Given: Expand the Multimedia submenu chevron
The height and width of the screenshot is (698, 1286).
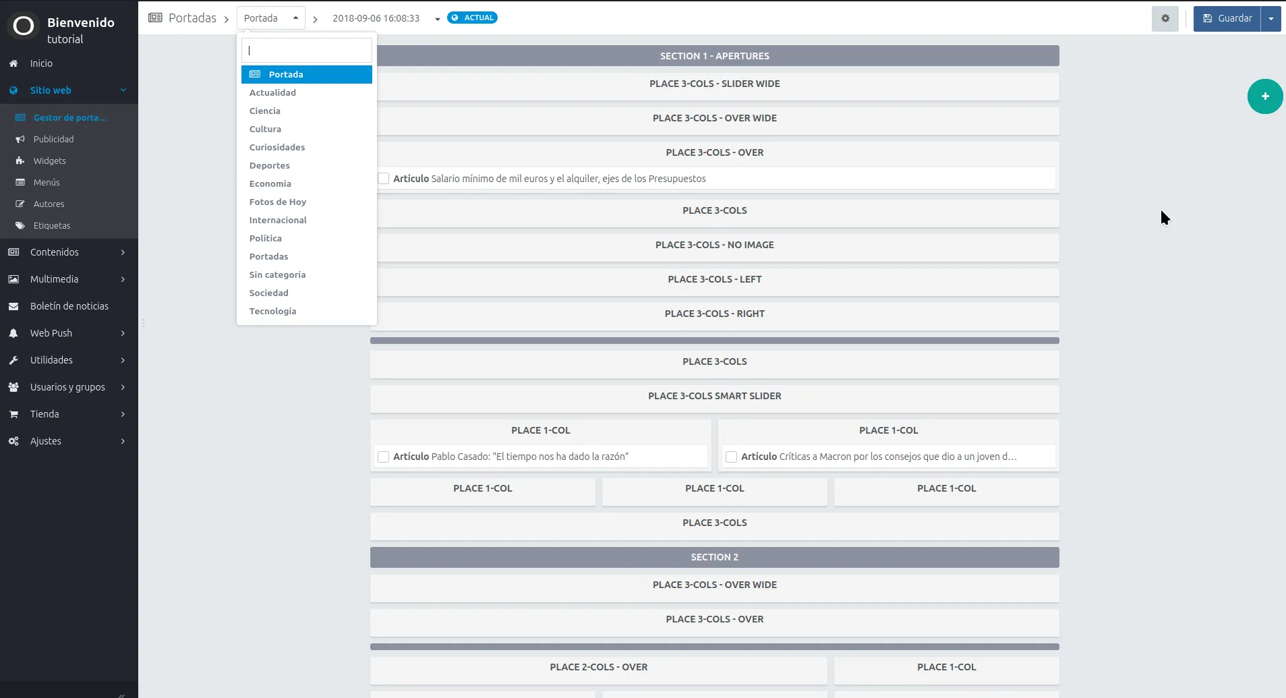Looking at the screenshot, I should tap(123, 279).
